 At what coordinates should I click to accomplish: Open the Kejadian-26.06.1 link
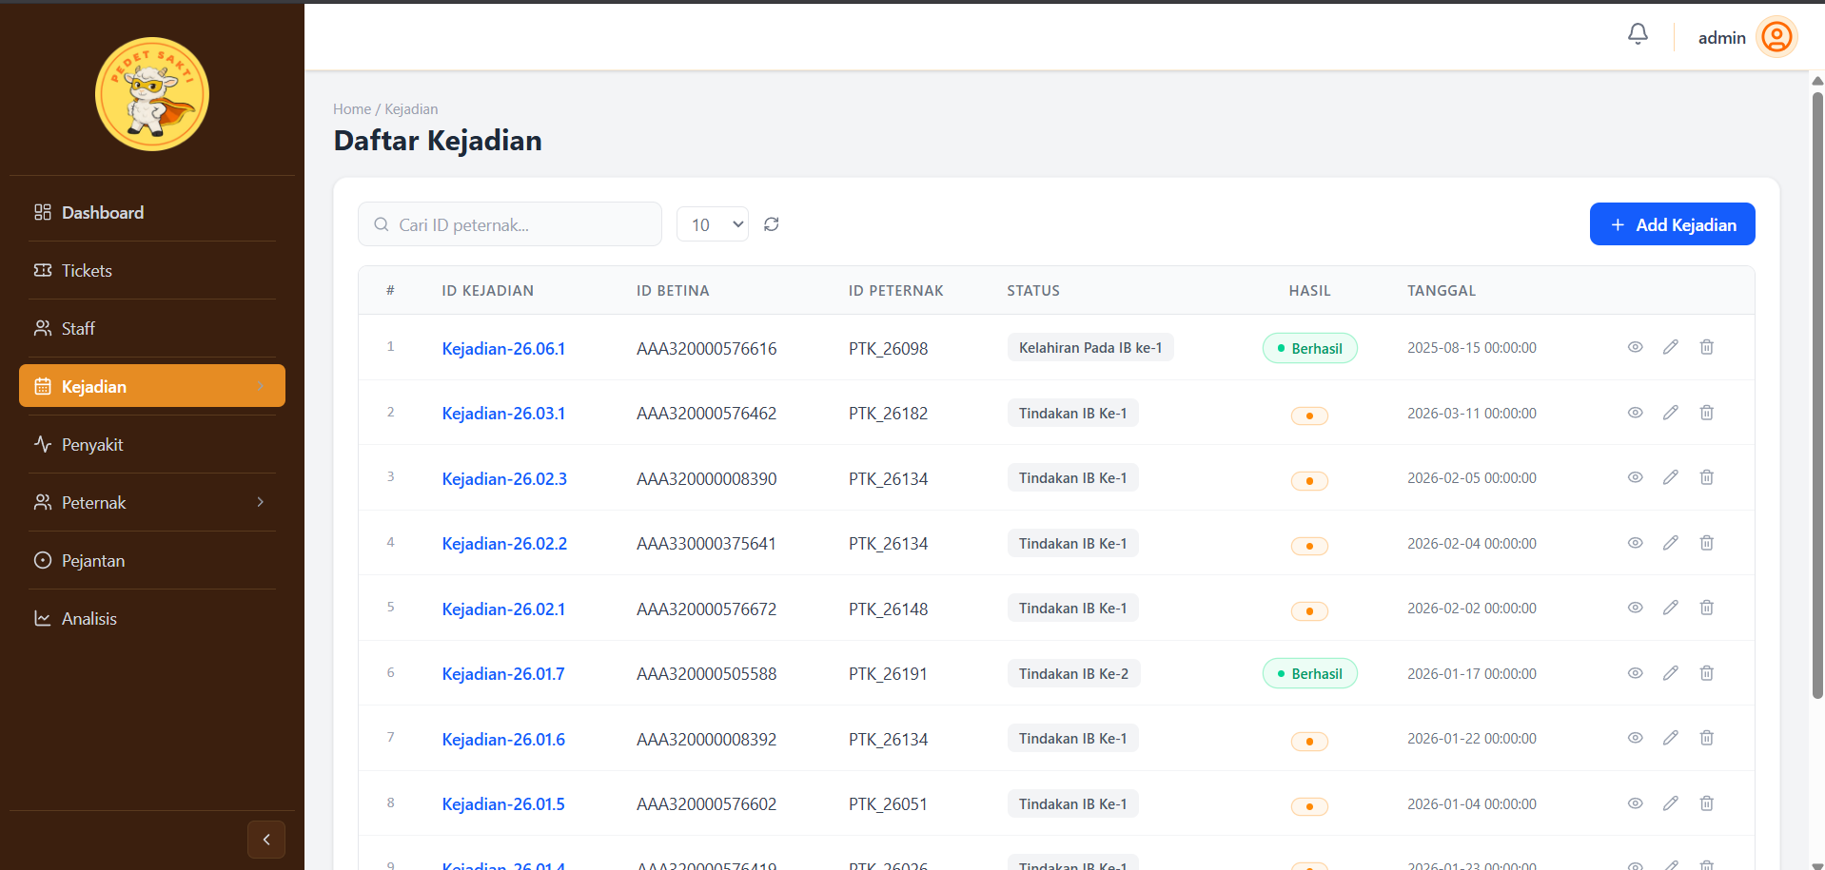point(503,349)
